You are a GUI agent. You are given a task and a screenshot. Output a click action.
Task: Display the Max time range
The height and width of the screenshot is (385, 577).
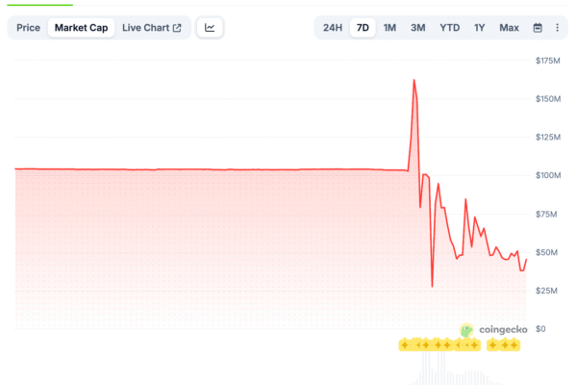509,28
